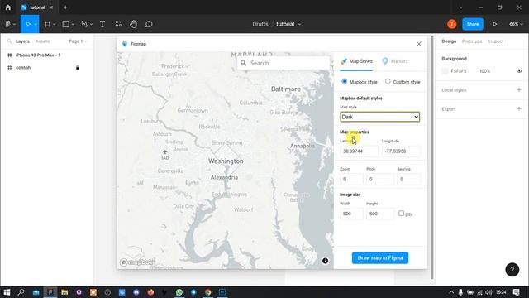Go to Figma home screen

pyautogui.click(x=8, y=7)
